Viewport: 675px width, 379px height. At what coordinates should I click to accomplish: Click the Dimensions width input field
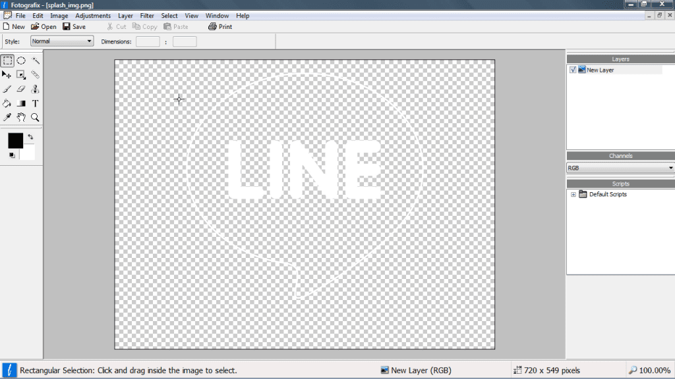tap(148, 41)
